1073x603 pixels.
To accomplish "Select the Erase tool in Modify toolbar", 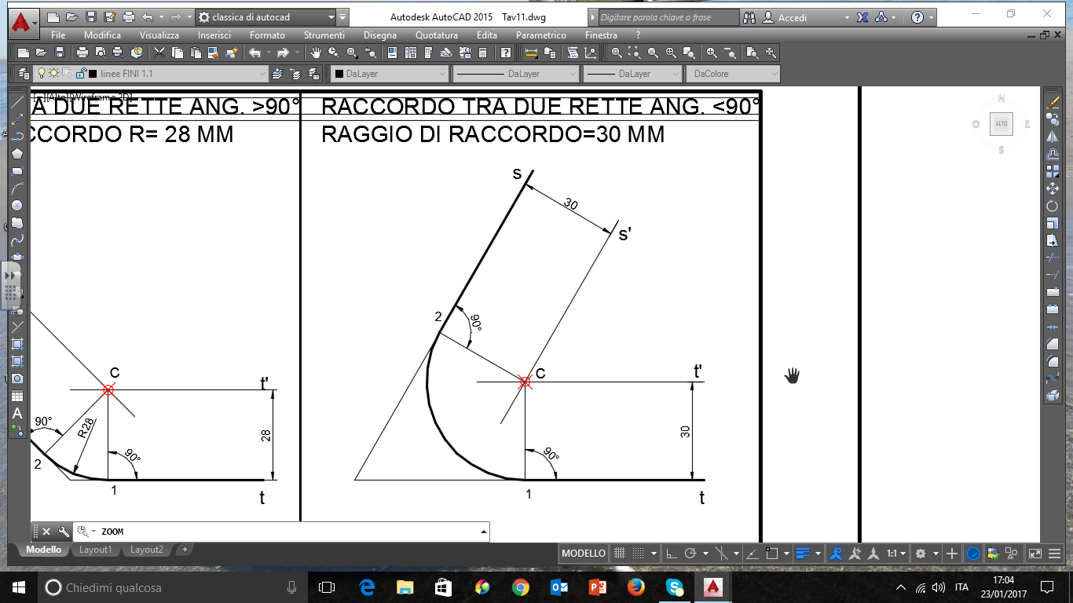I will (1053, 101).
